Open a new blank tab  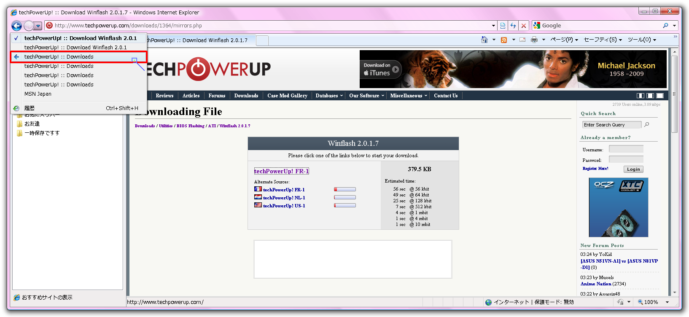[262, 40]
